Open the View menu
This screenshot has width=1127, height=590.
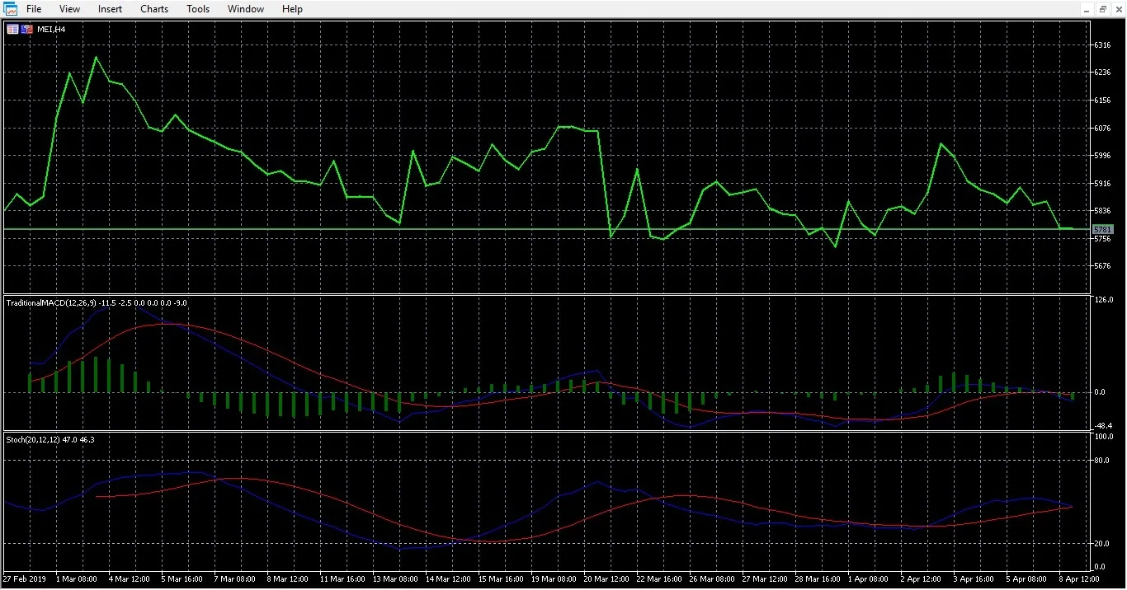point(70,9)
